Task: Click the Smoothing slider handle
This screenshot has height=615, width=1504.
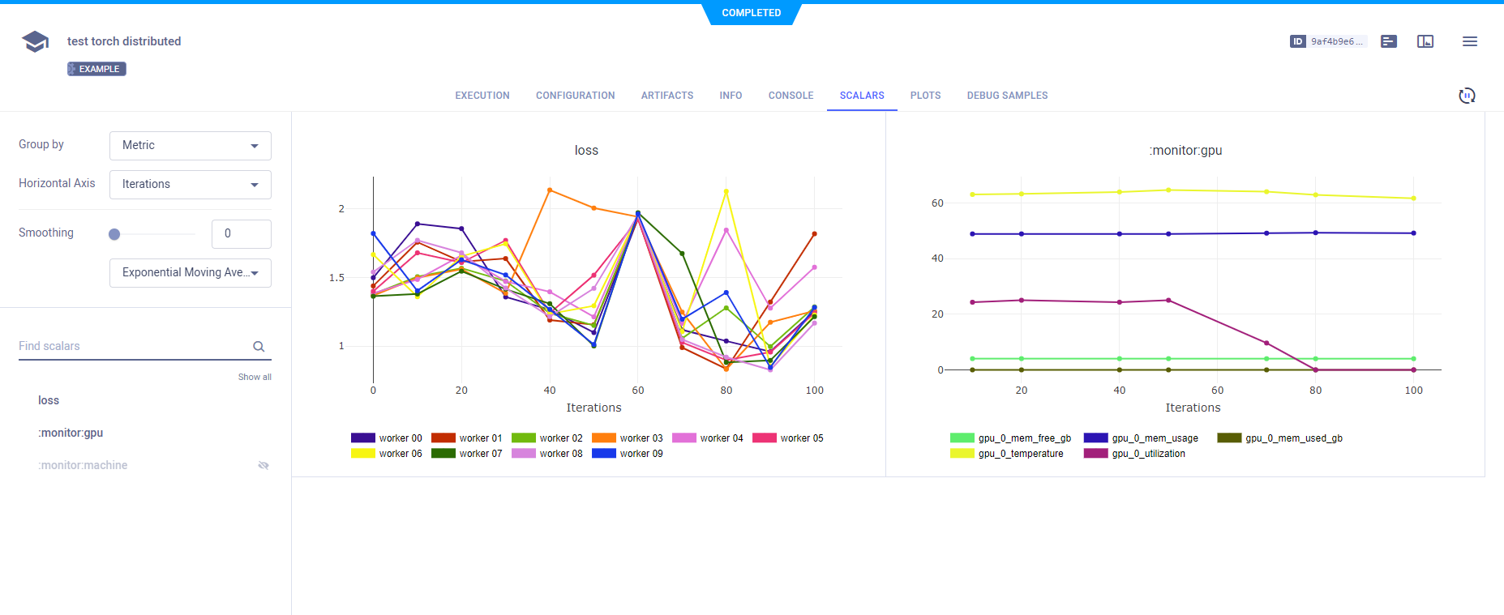Action: [x=114, y=234]
